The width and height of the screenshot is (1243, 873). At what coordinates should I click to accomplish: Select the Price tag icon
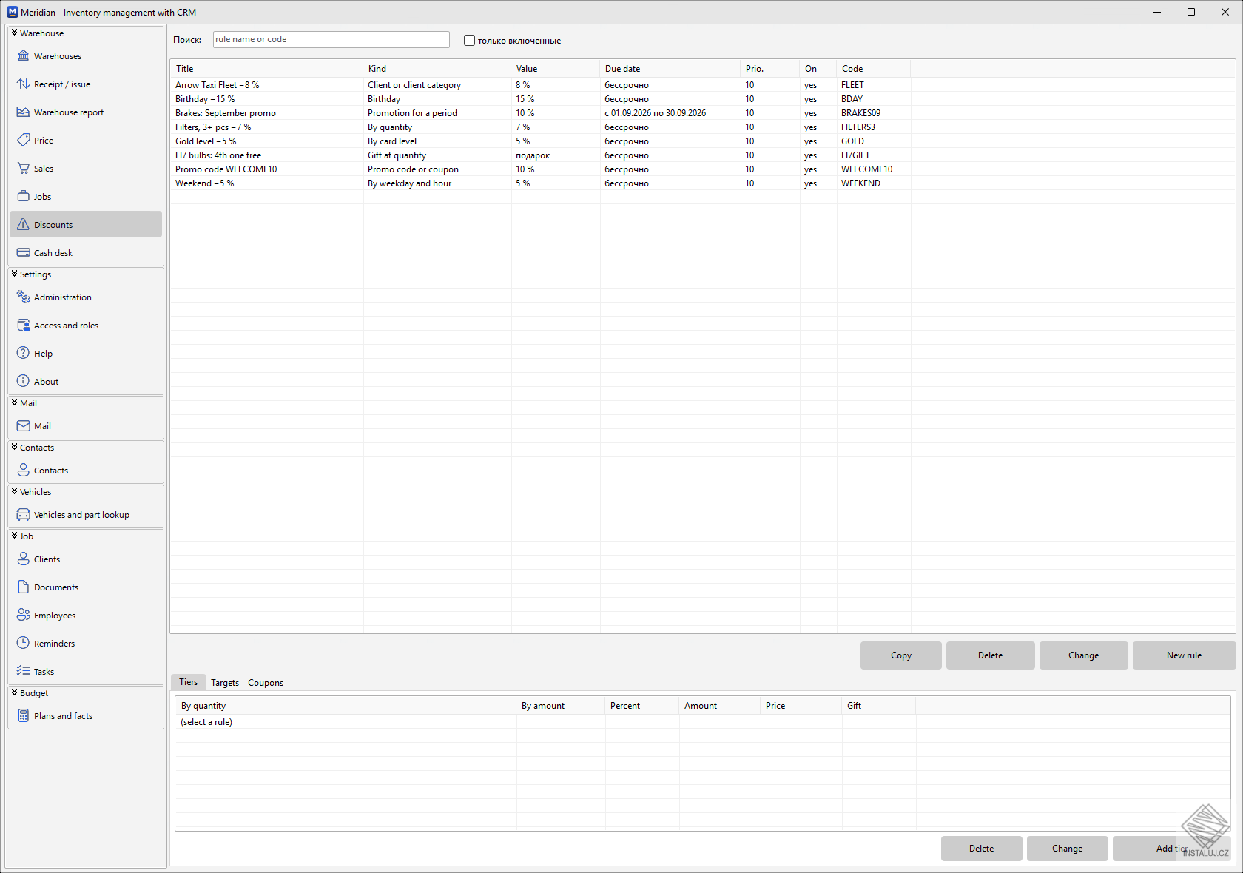pyautogui.click(x=24, y=141)
